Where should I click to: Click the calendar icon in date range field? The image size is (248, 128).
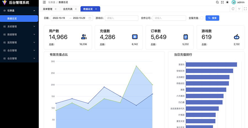click(x=90, y=18)
